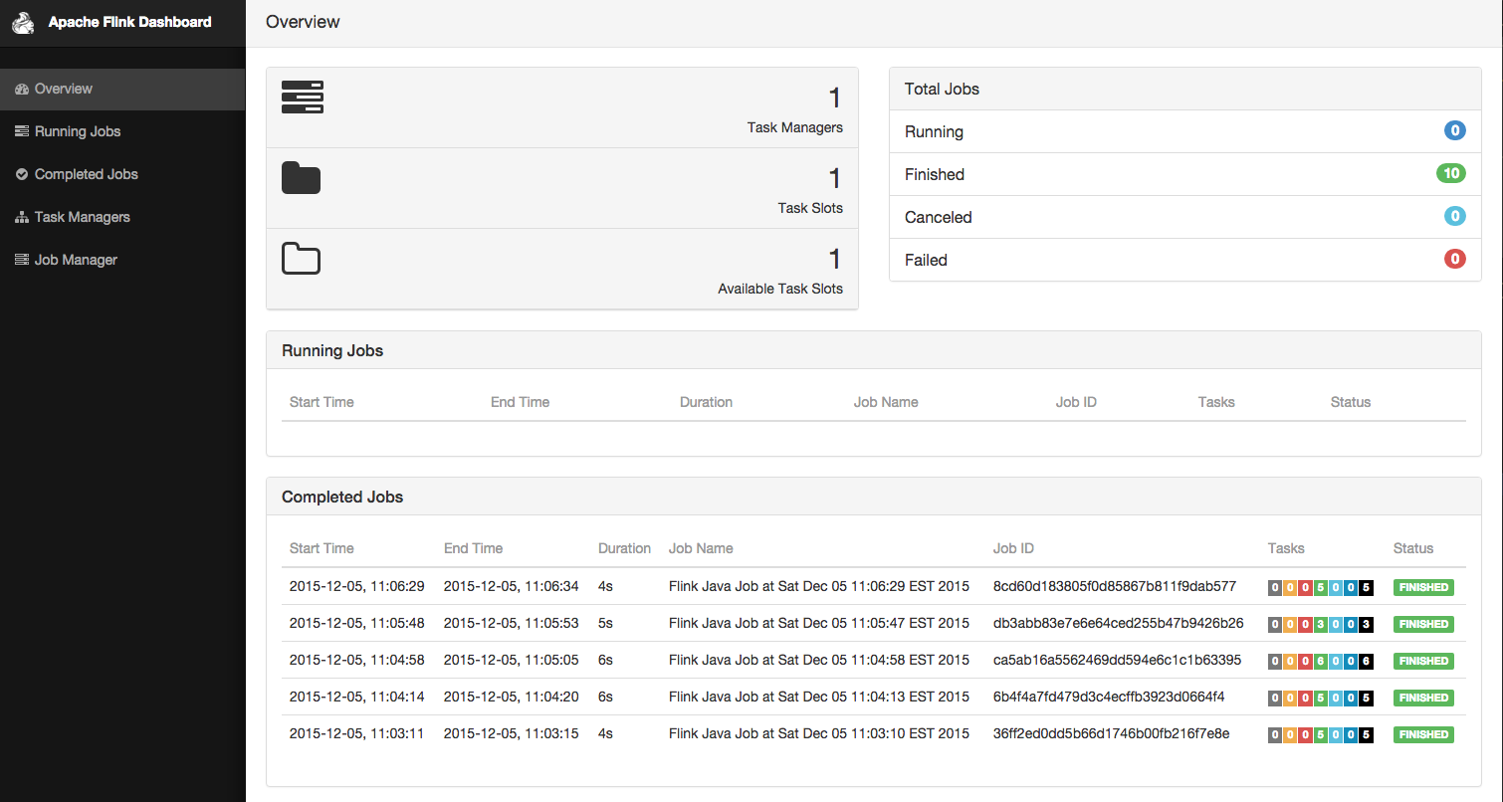Click the End Time header in Completed Jobs
Screen dimensions: 1503x802
[473, 548]
